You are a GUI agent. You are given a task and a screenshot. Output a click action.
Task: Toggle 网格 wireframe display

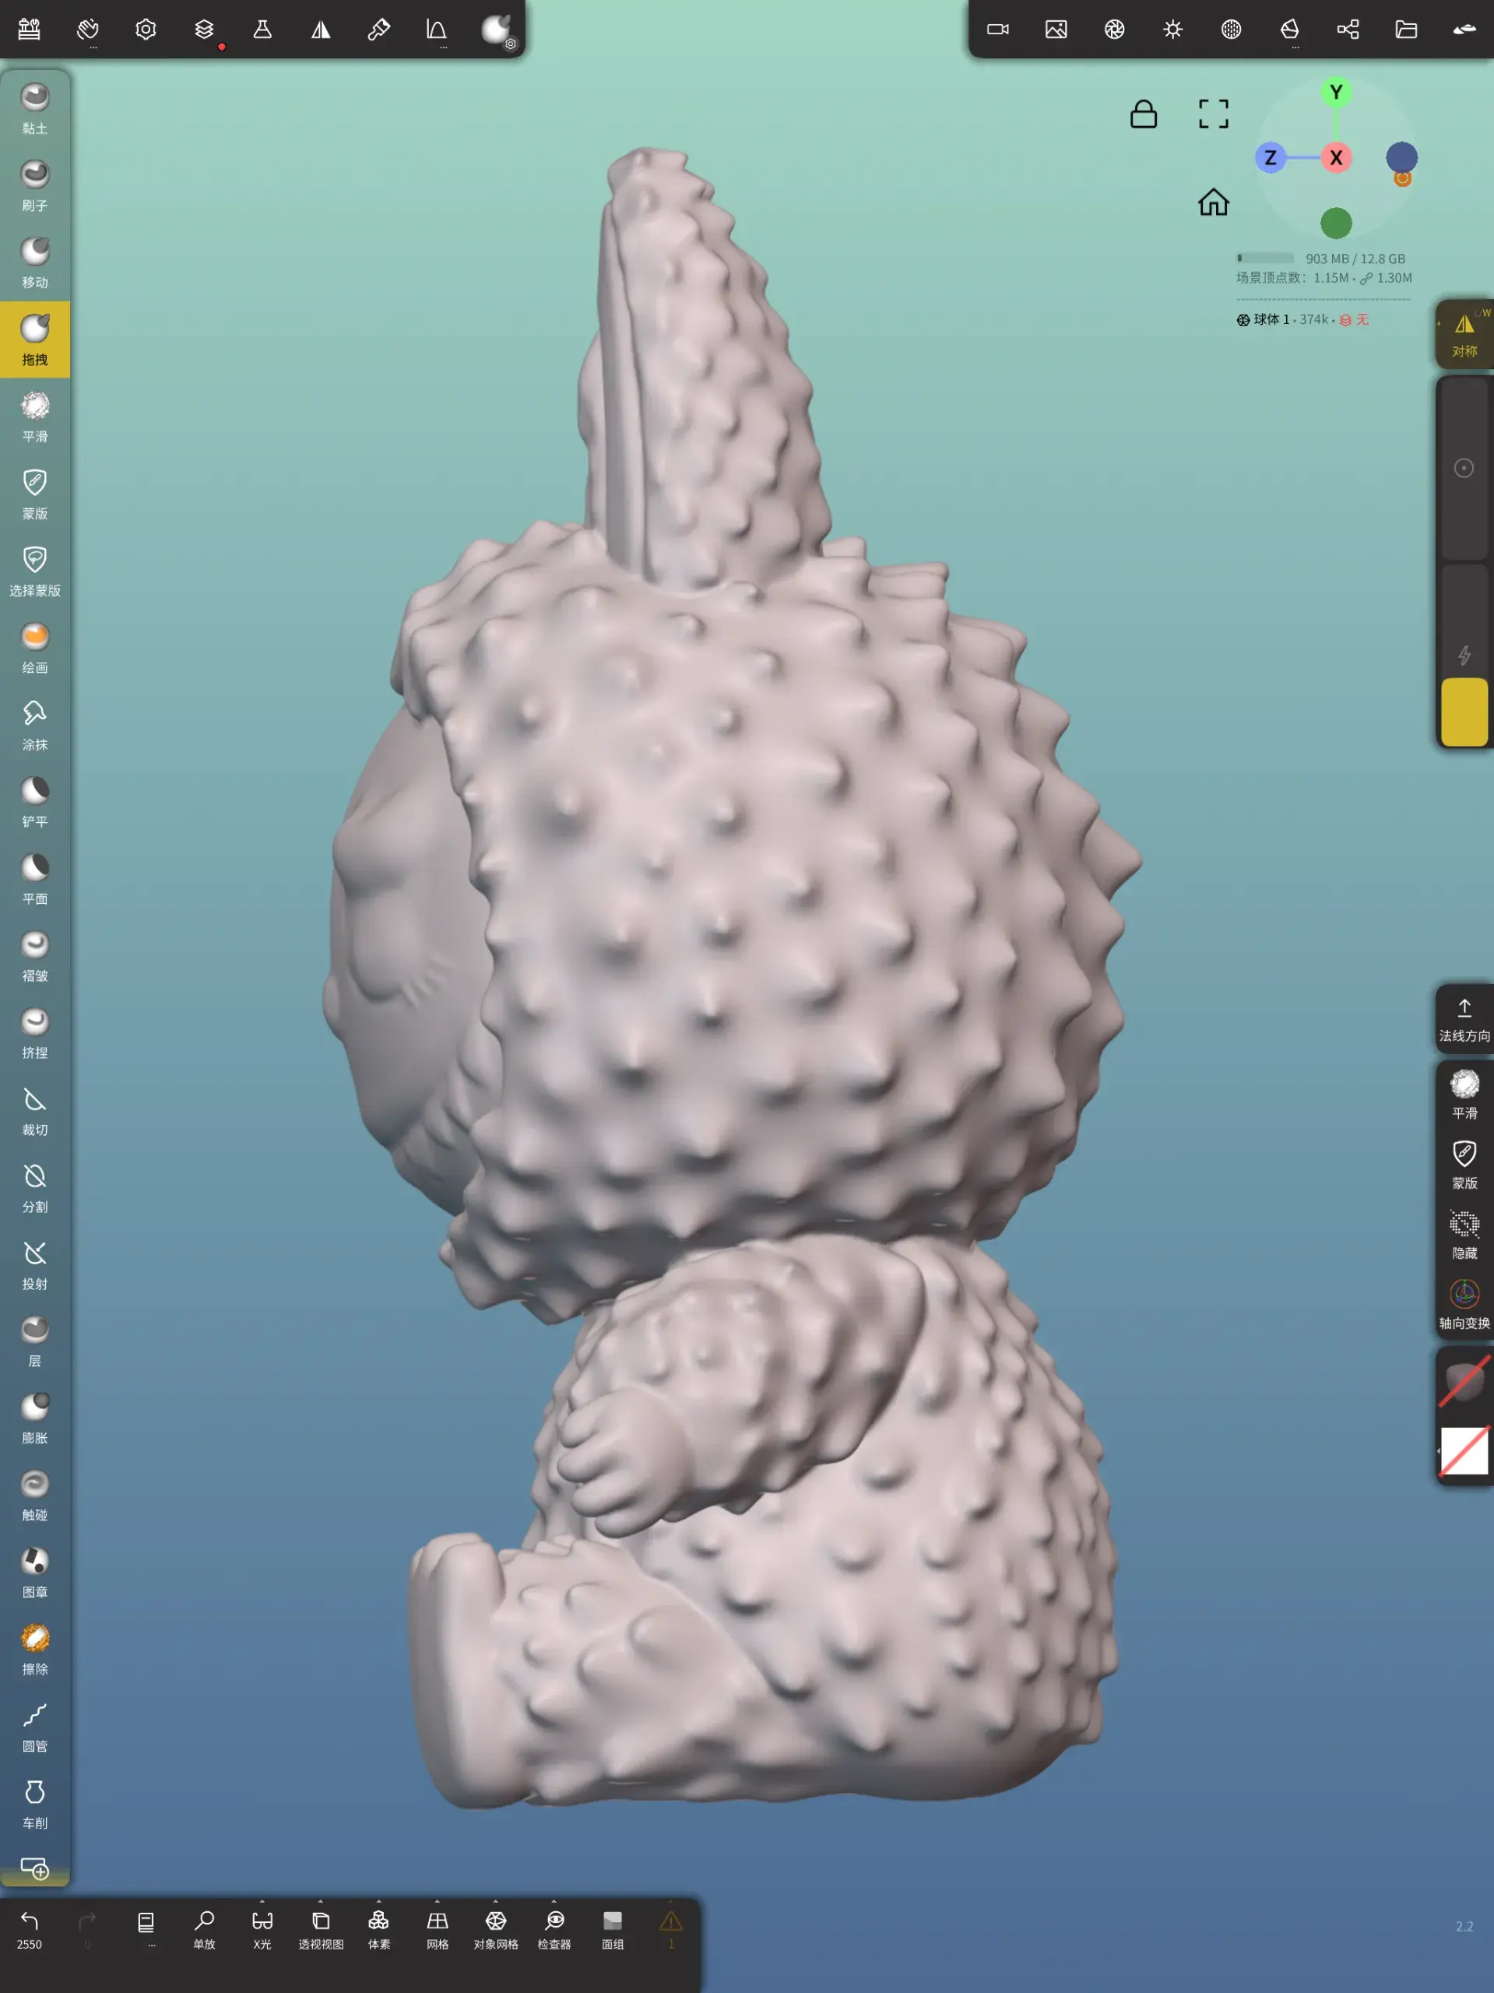(x=437, y=1919)
